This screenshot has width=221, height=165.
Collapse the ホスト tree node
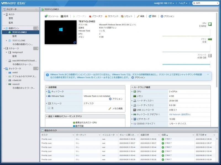pyautogui.click(x=4, y=14)
